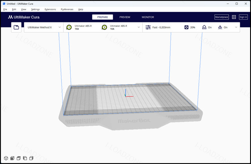Screen dimensions: 251x164
Task: Click the support structure icon
Action: point(204,27)
